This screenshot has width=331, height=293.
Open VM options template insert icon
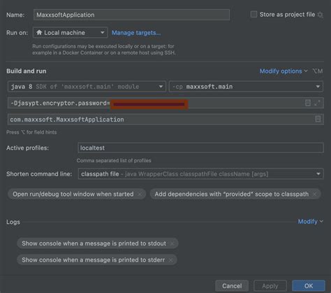click(x=308, y=103)
